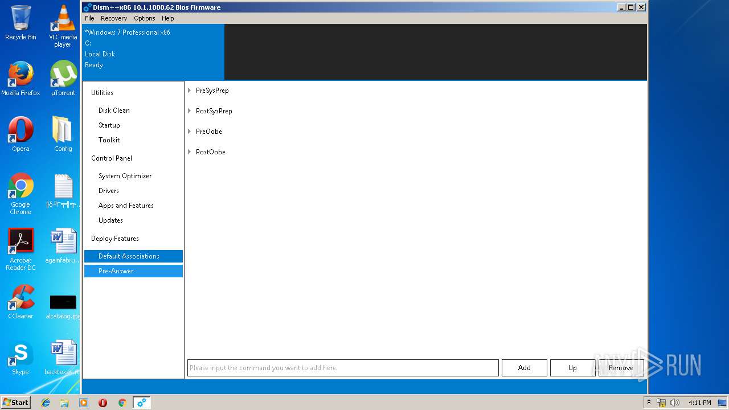Viewport: 729px width, 410px height.
Task: Click Show Desktop button at taskbar end
Action: tap(722, 403)
